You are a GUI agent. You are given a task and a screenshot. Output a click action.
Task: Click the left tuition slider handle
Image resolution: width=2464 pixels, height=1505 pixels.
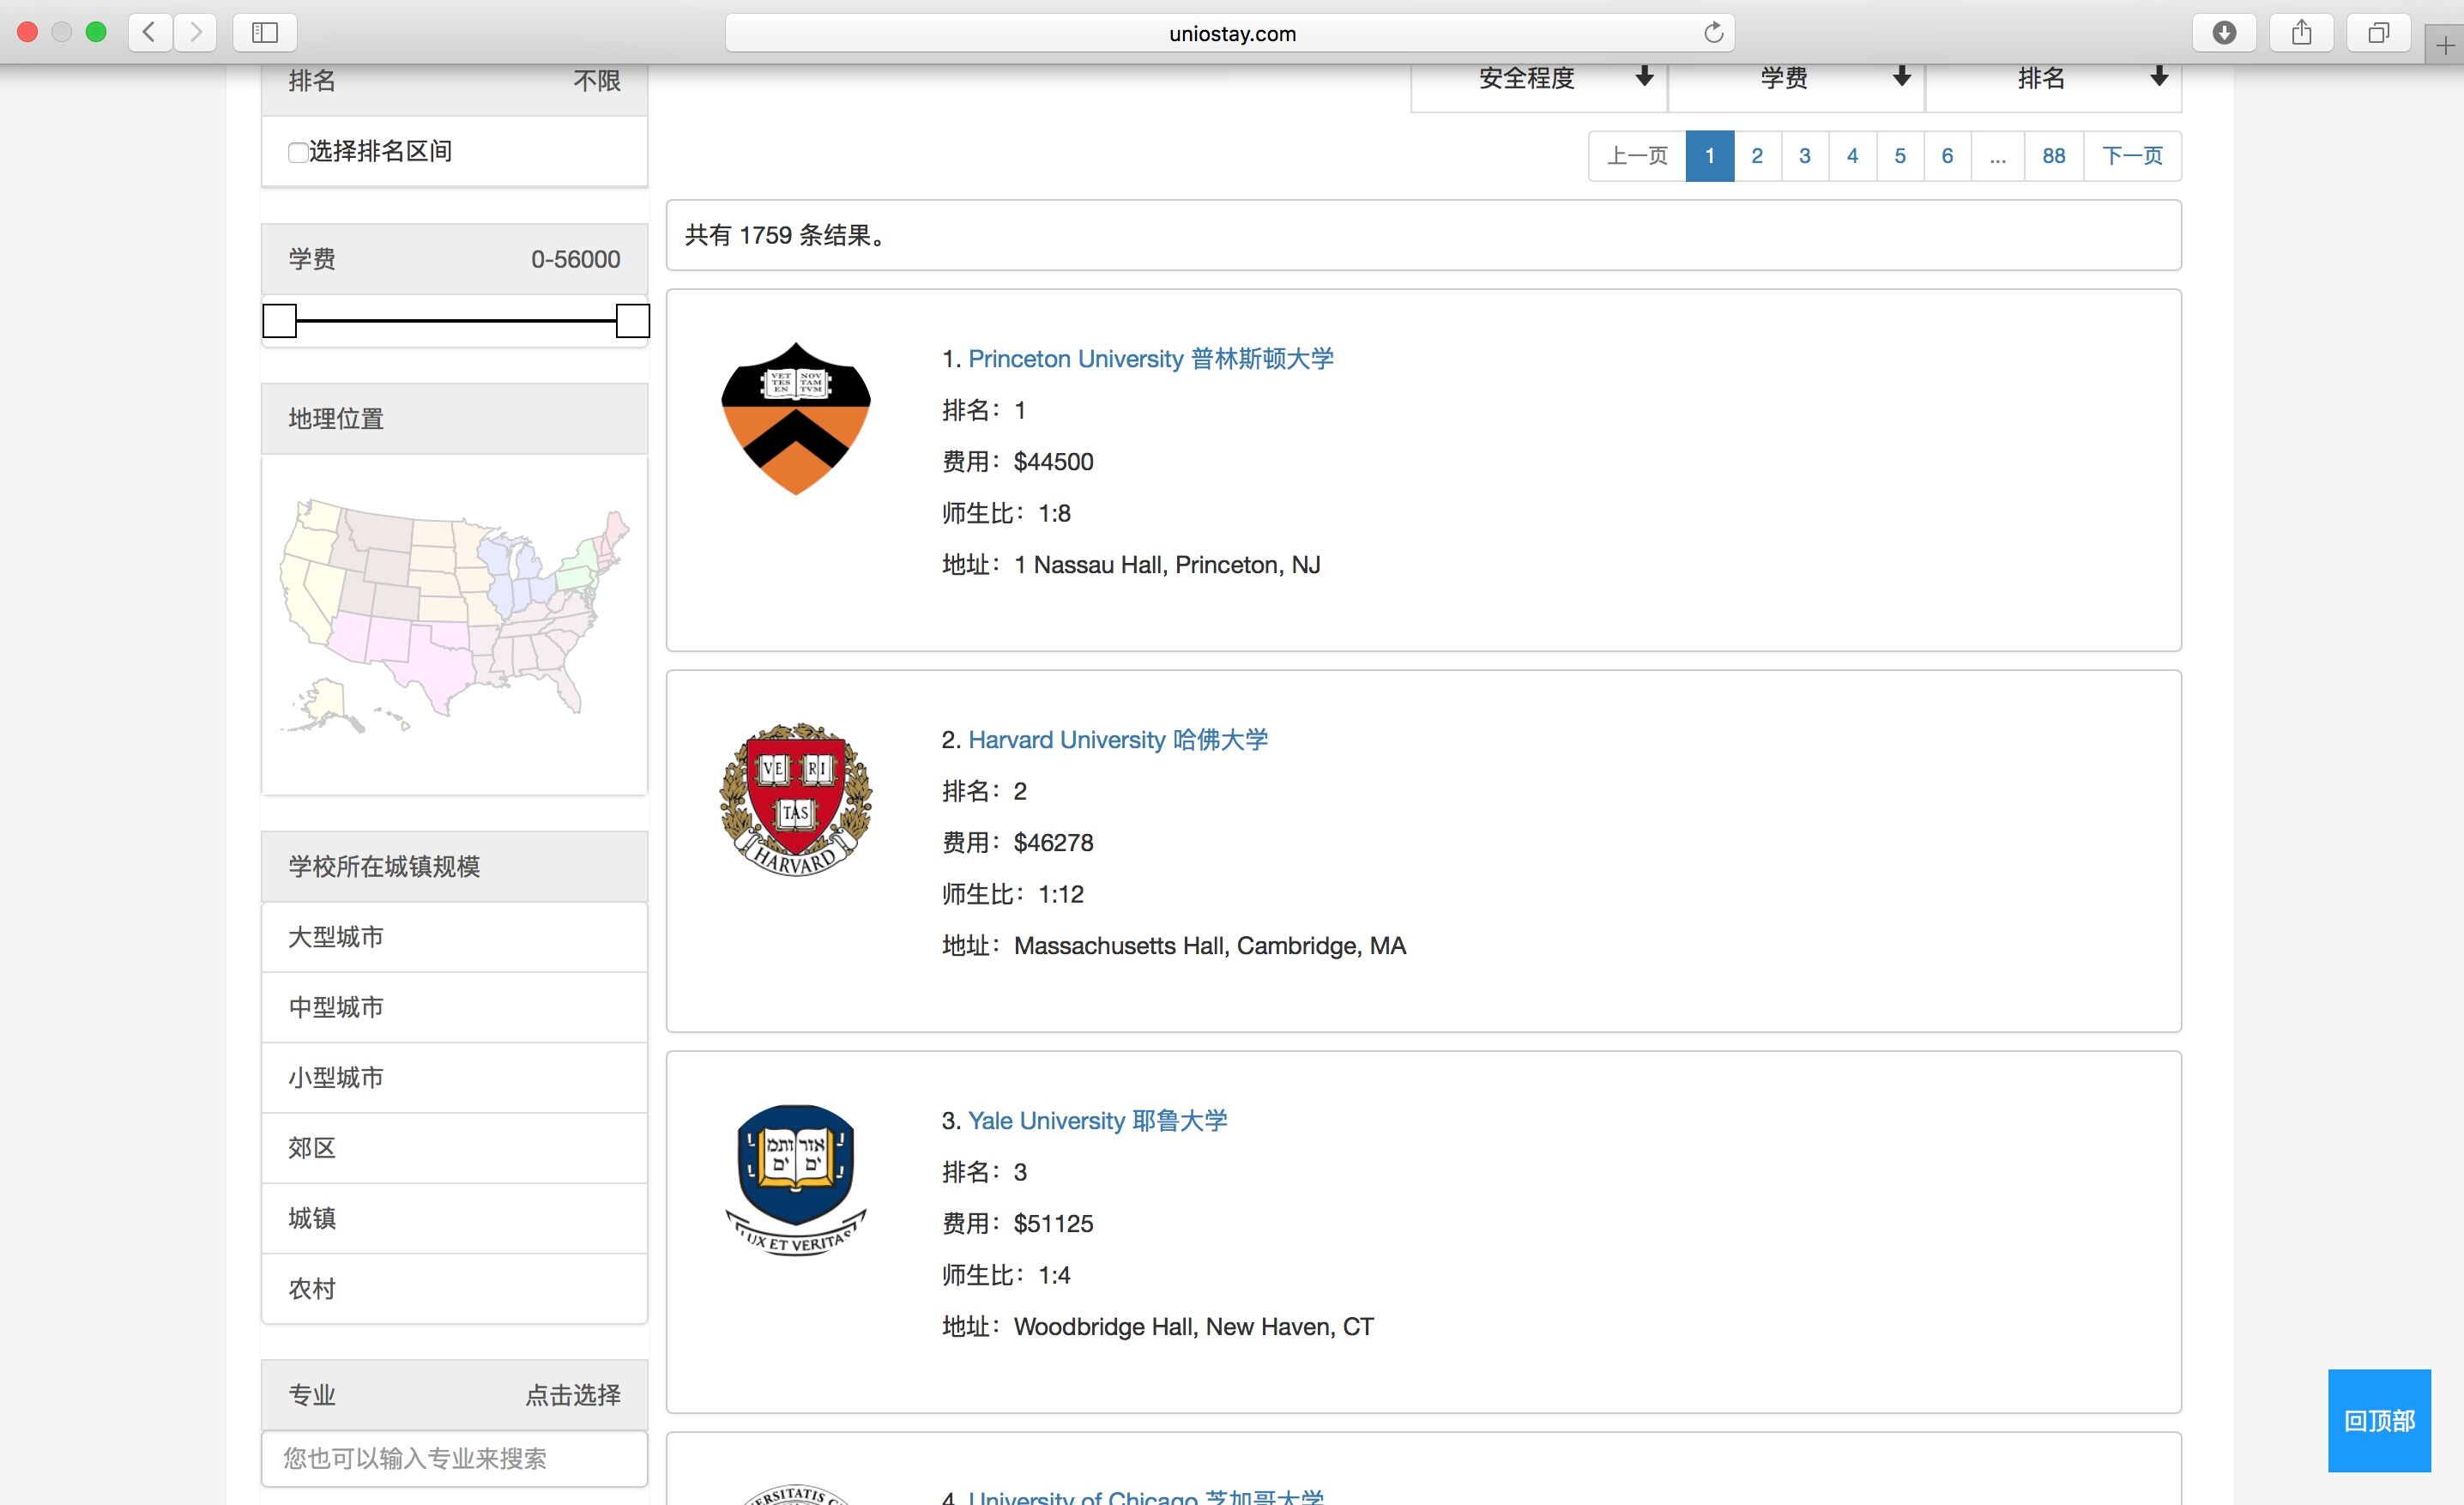tap(279, 321)
